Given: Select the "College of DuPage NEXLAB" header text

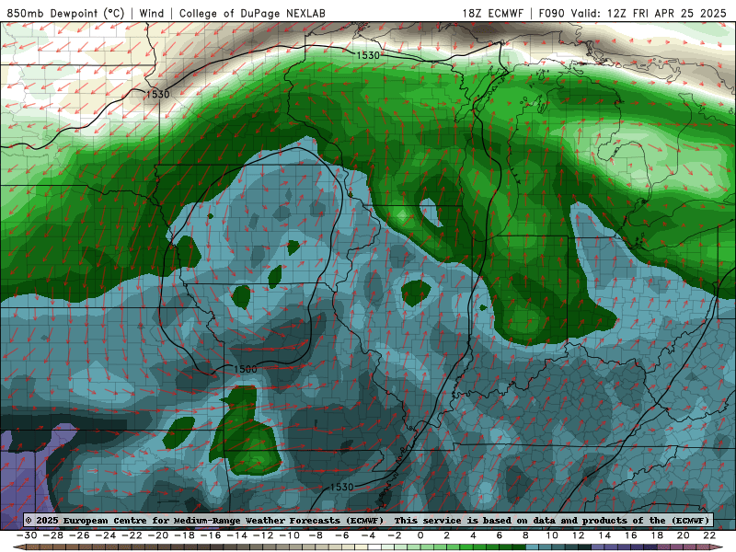Looking at the screenshot, I should point(252,13).
